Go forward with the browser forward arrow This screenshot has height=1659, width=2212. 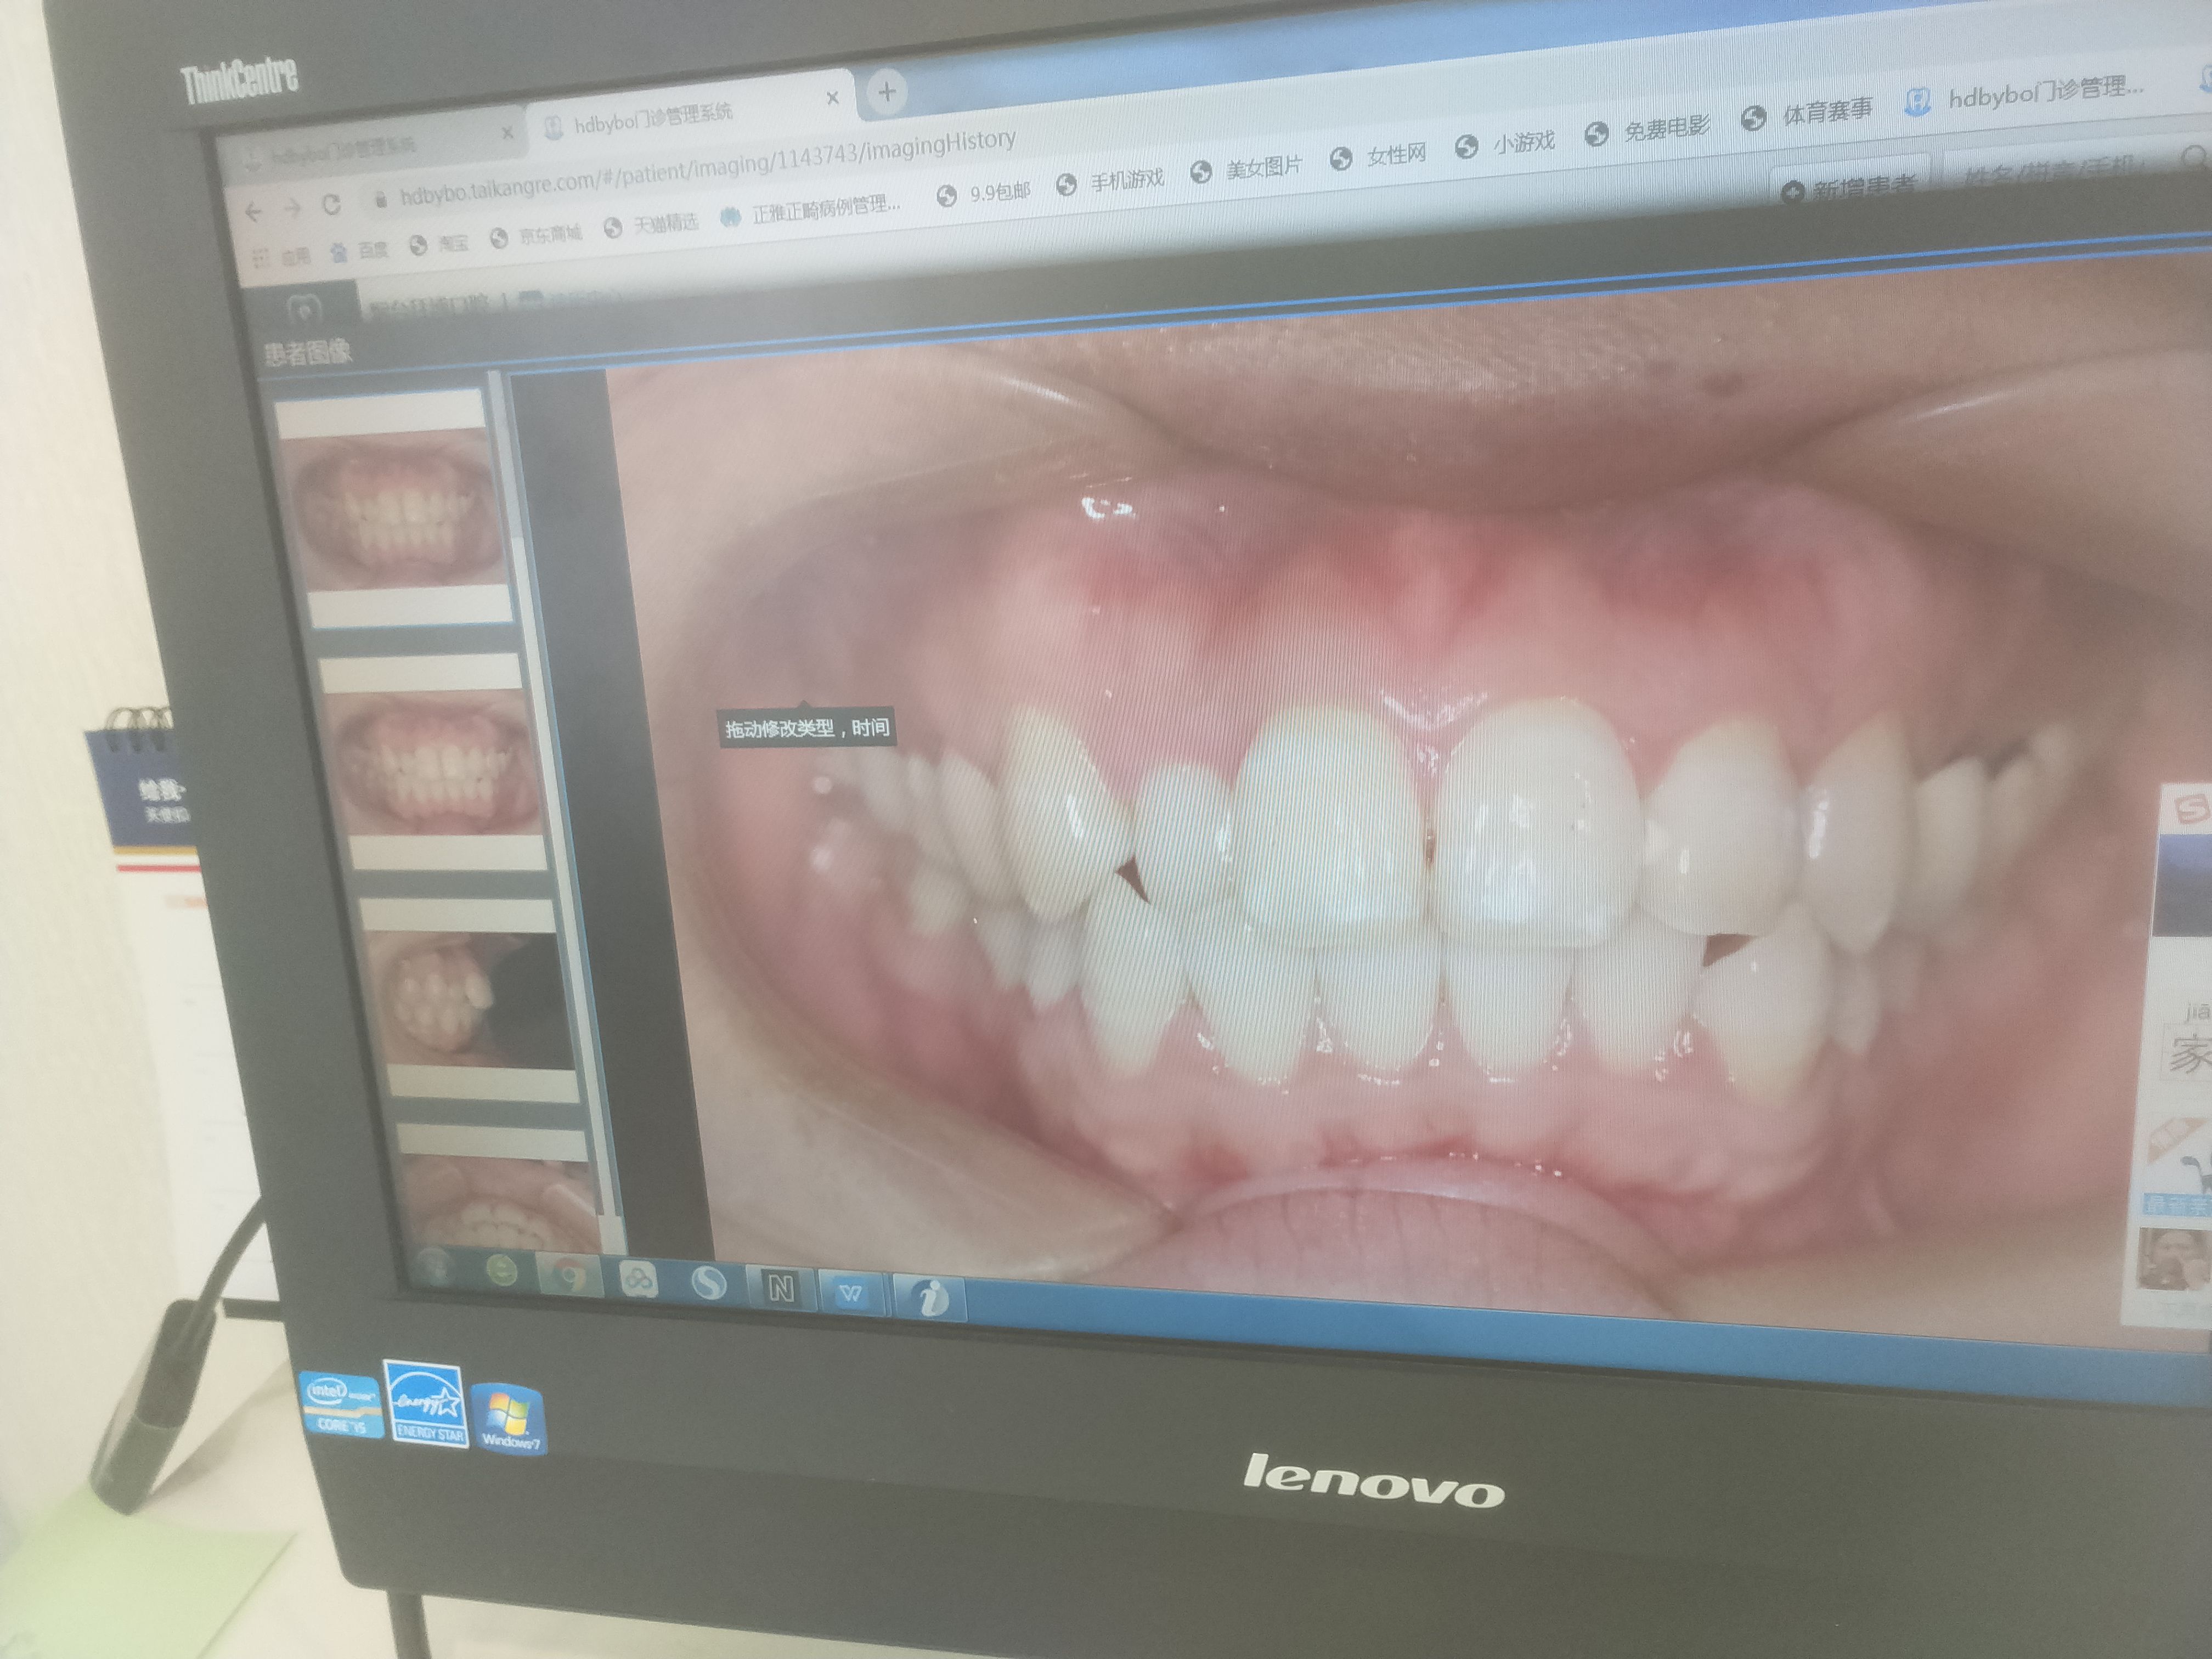[x=292, y=208]
